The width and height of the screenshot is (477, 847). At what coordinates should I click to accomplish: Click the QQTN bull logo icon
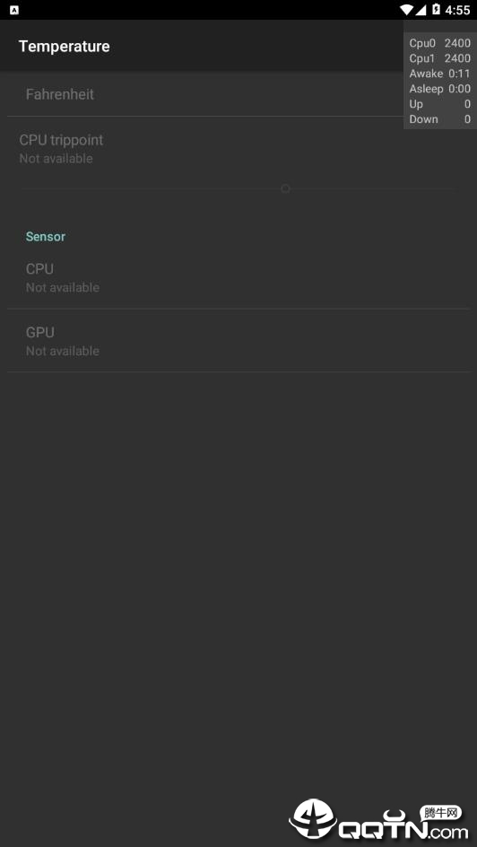tap(313, 819)
